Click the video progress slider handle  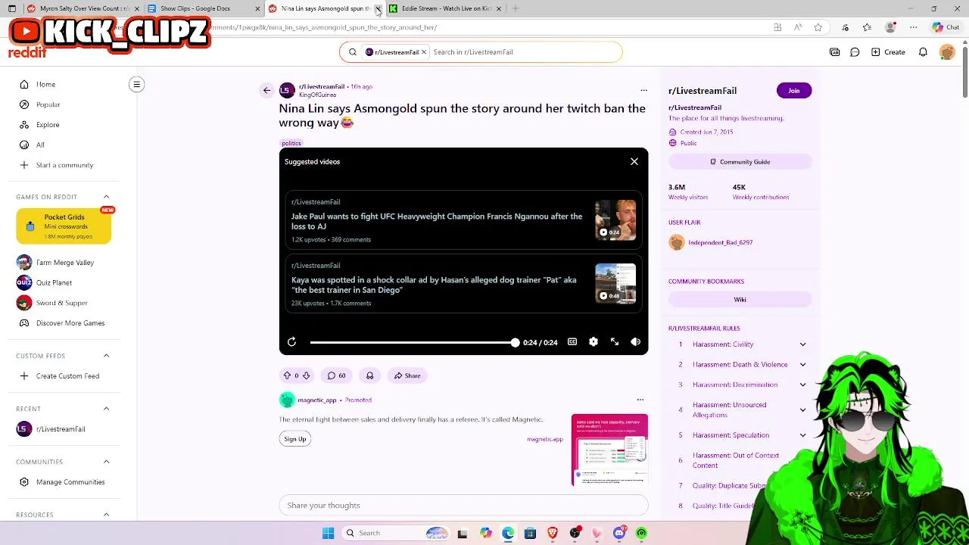click(515, 342)
